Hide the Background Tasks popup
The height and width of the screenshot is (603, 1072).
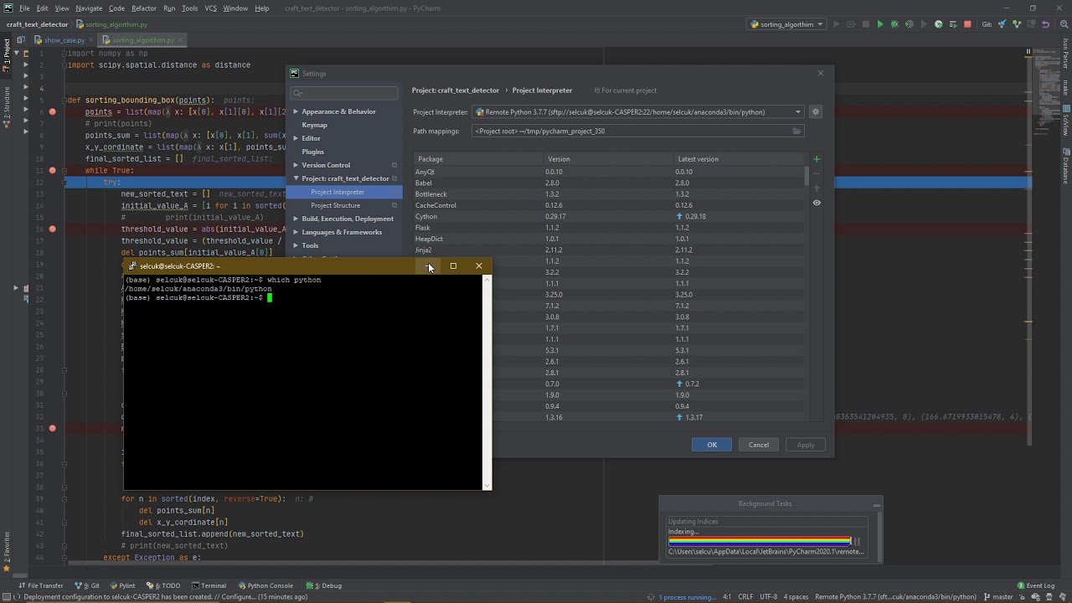(876, 504)
